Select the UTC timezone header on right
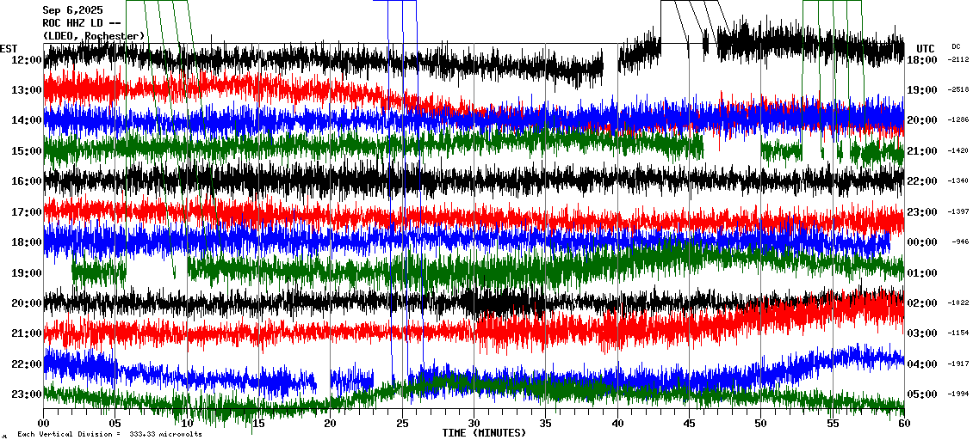 click(926, 48)
